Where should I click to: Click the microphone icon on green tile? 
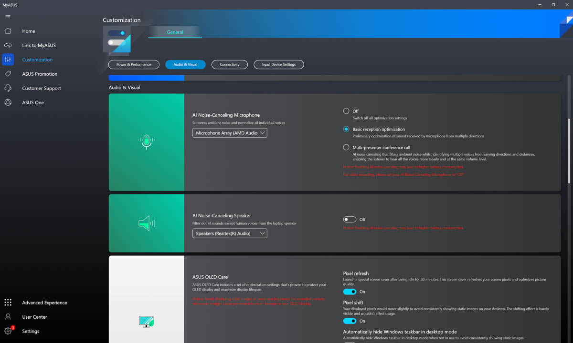point(147,141)
